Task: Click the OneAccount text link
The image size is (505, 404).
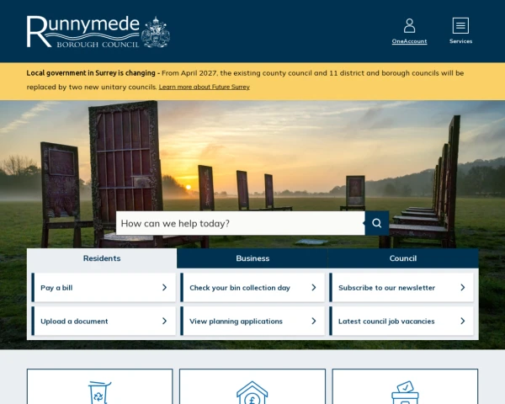Action: click(409, 41)
